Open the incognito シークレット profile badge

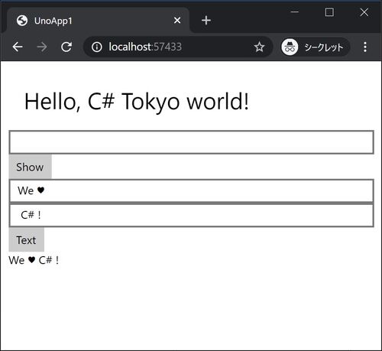click(x=316, y=47)
